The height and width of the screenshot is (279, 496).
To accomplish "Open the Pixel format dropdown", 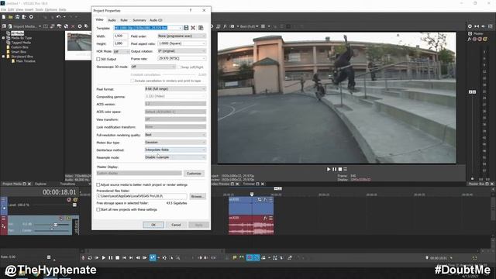I will 176,89.
